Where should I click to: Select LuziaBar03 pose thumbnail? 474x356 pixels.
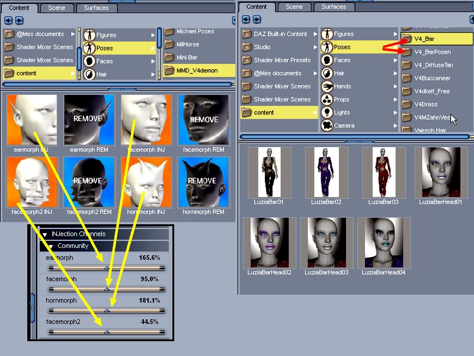(383, 172)
